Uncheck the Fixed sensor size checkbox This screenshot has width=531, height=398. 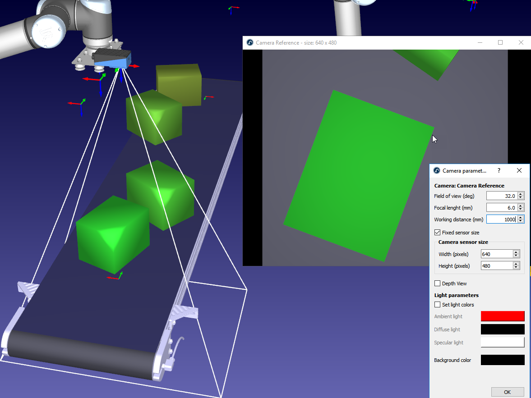pyautogui.click(x=437, y=232)
